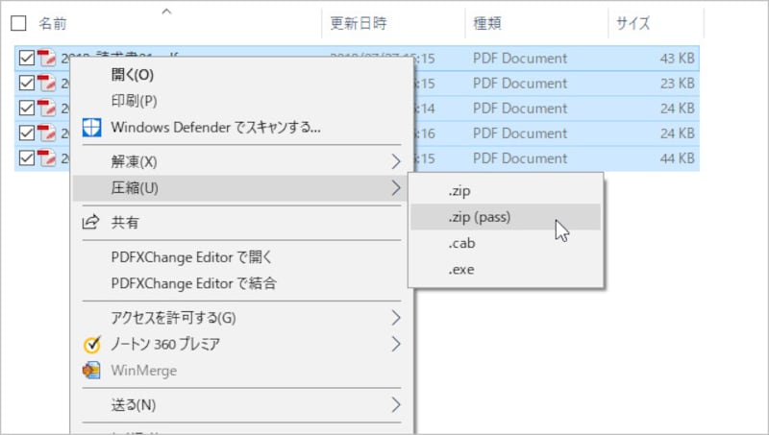Click the Windows Defender shield icon
Viewport: 769px width, 435px height.
pos(91,127)
